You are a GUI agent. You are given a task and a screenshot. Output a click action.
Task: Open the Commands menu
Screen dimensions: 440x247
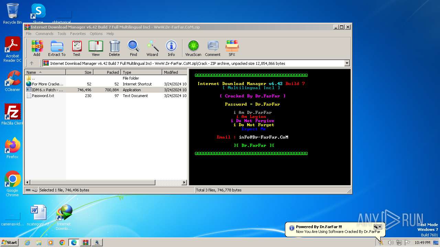(x=44, y=34)
